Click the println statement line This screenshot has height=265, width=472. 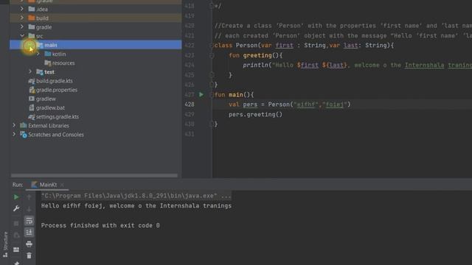(357, 66)
